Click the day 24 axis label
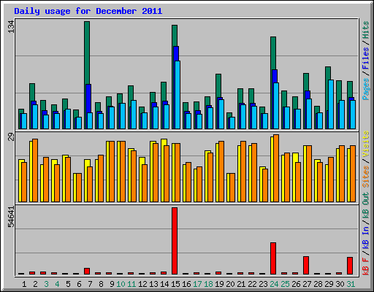Image resolution: width=374 pixels, height=292 pixels. pyautogui.click(x=274, y=284)
